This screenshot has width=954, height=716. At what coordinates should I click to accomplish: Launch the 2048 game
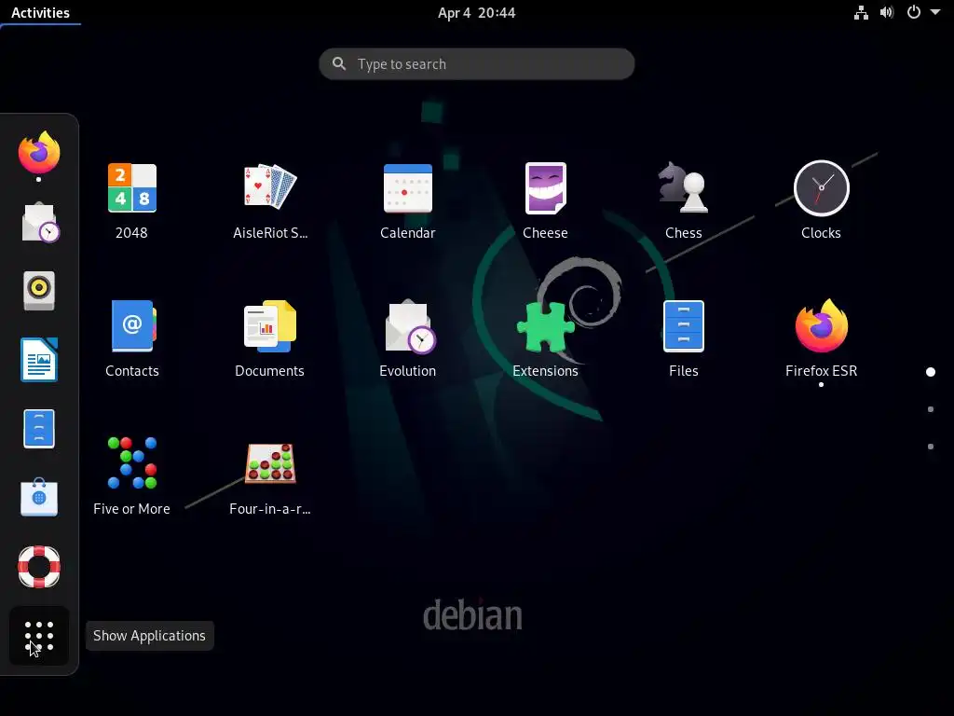pos(132,188)
